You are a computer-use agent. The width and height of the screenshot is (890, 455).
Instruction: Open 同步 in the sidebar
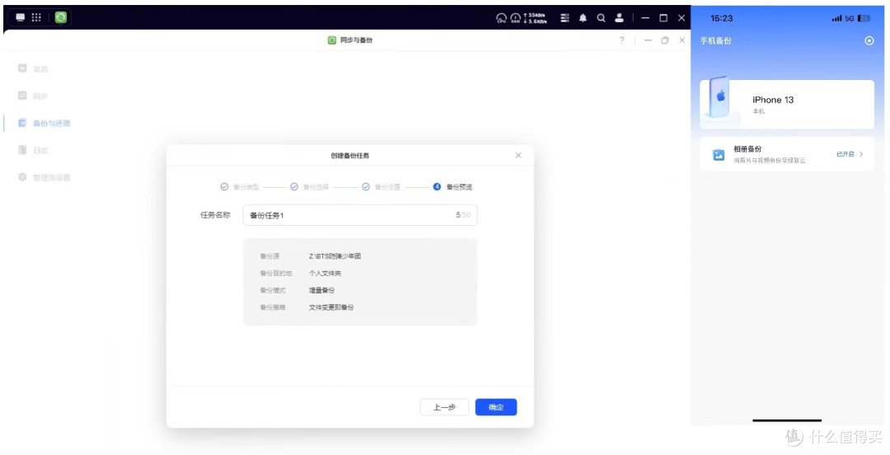point(34,96)
